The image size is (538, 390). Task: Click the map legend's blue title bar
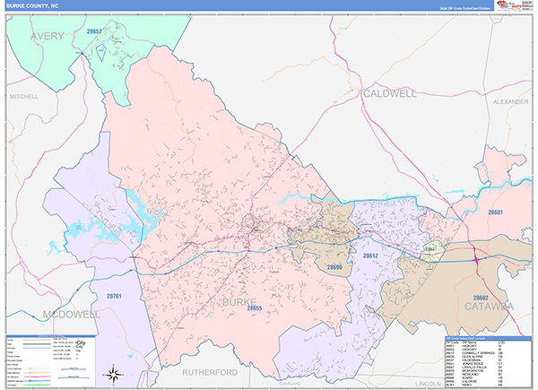pos(51,336)
